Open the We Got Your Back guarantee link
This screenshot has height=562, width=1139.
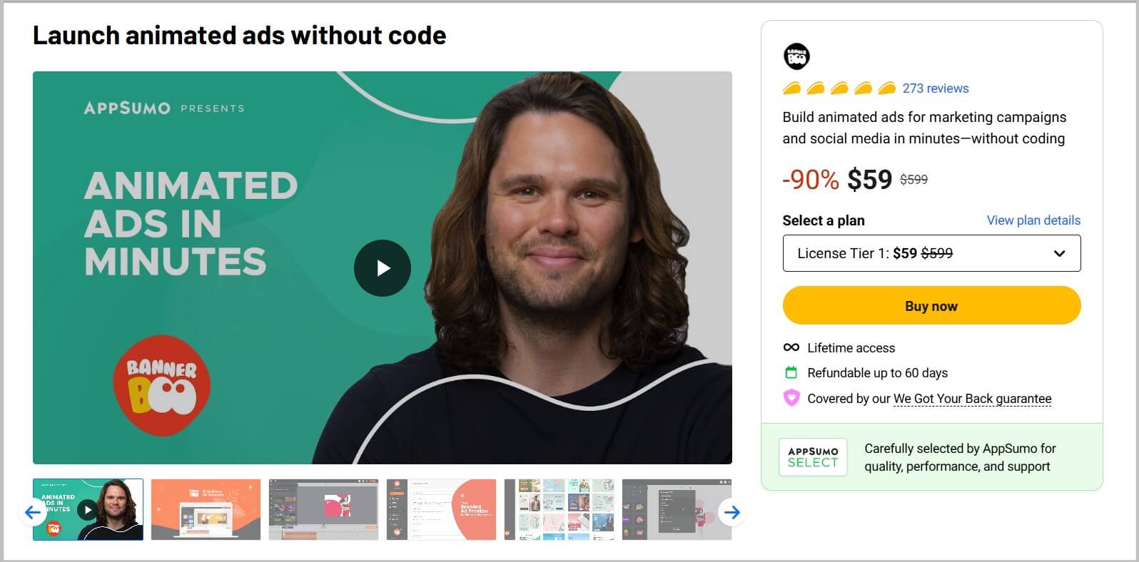972,399
